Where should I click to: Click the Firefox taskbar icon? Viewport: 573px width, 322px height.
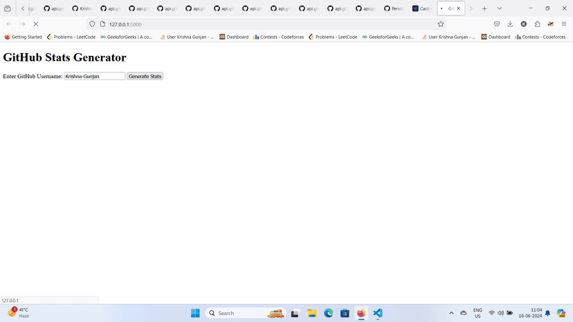(361, 313)
